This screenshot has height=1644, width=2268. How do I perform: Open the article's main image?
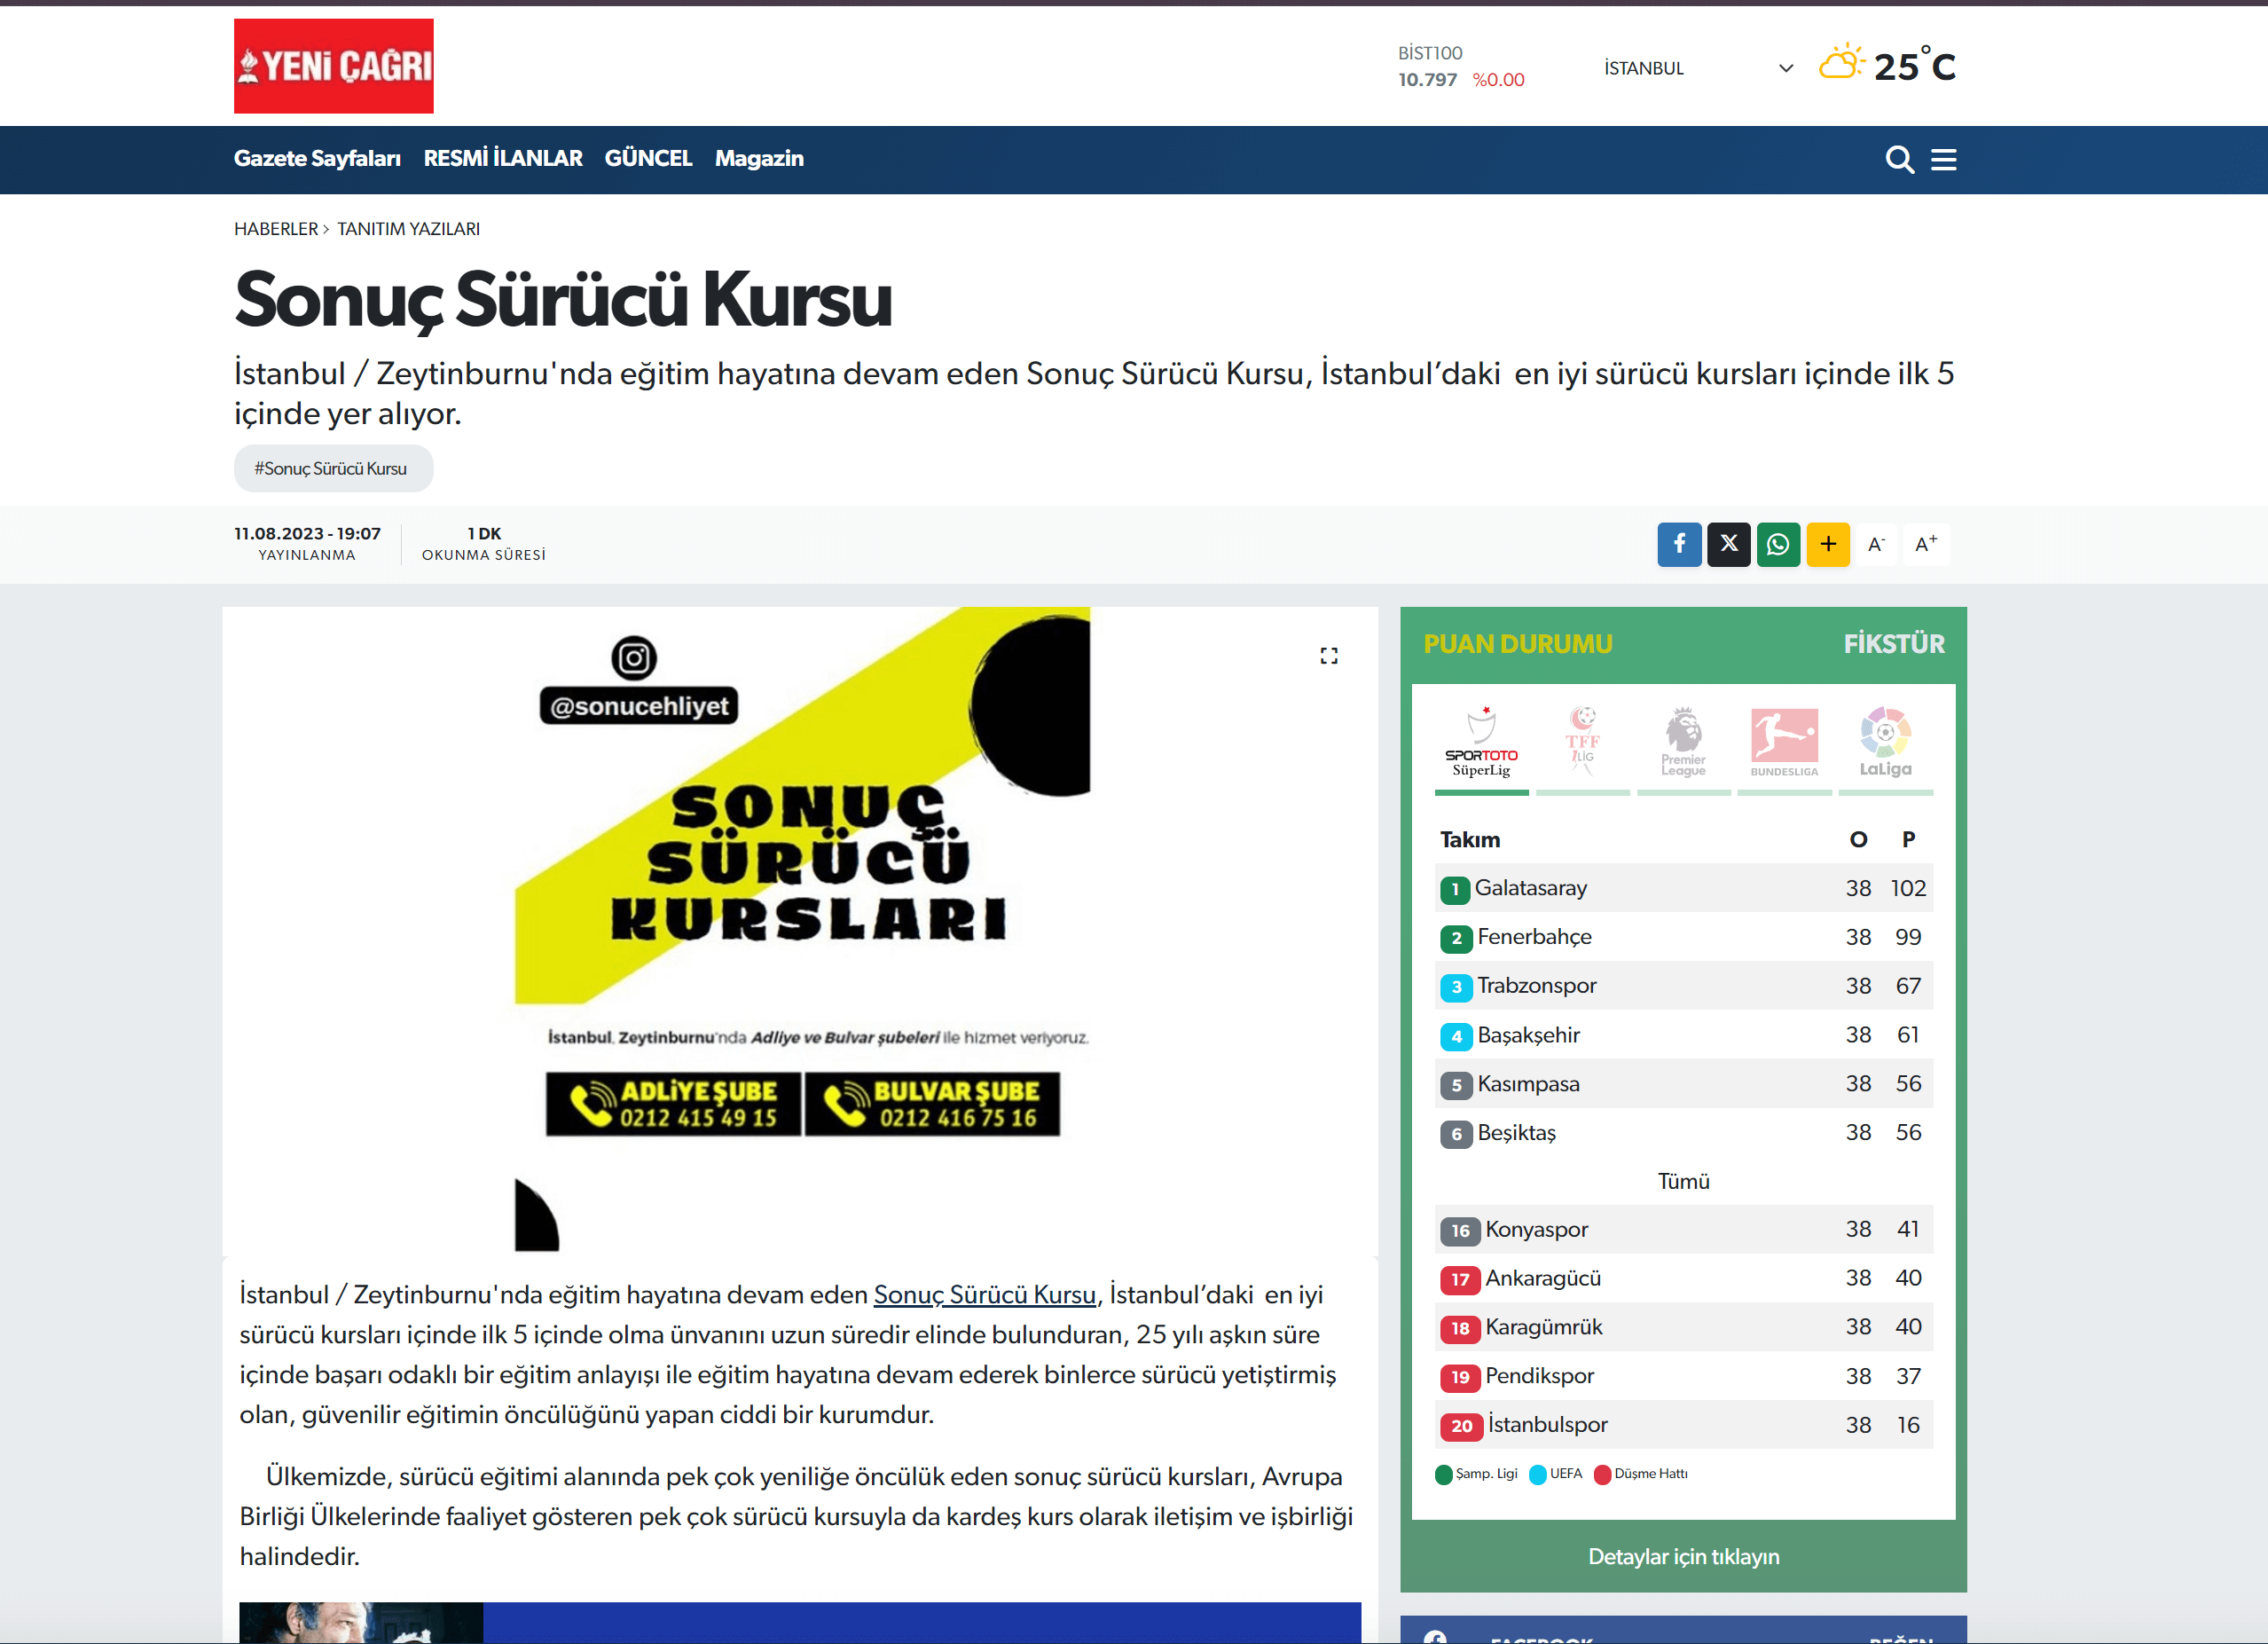802,930
